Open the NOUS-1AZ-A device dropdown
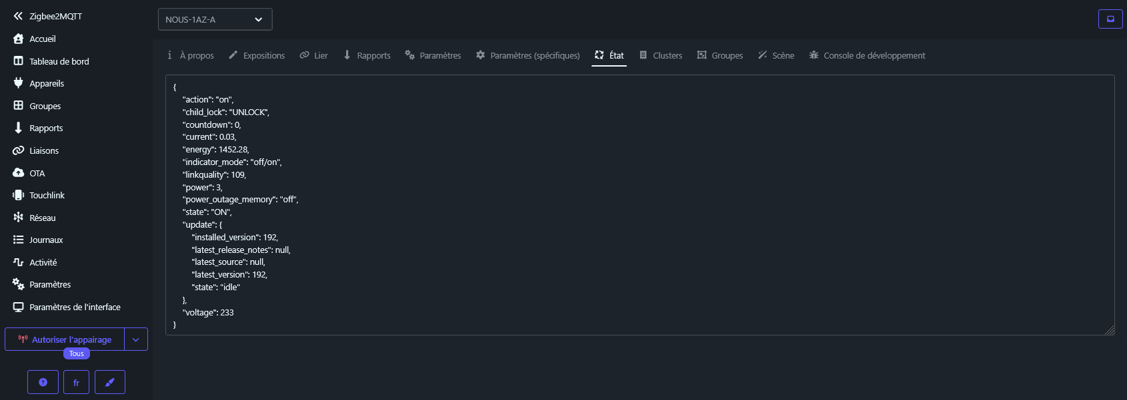This screenshot has height=400, width=1127. tap(215, 19)
